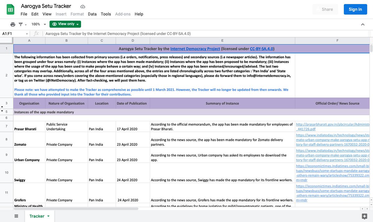The height and width of the screenshot is (222, 373).
Task: Open the Data menu
Action: tap(92, 14)
